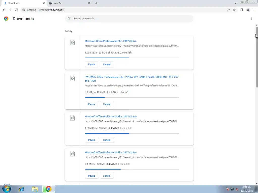The height and width of the screenshot is (193, 258).
Task: Click the Today date heading
Action: [x=69, y=31]
